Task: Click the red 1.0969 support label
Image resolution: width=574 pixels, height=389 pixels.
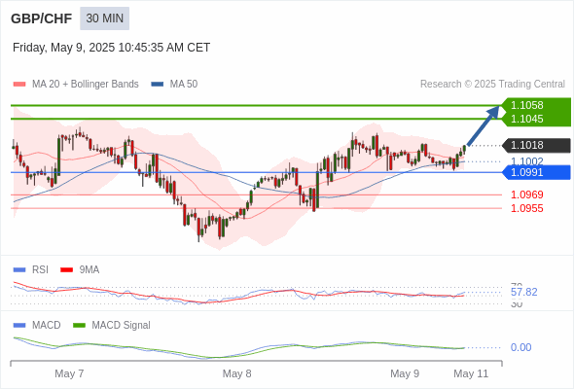Action: tap(526, 194)
